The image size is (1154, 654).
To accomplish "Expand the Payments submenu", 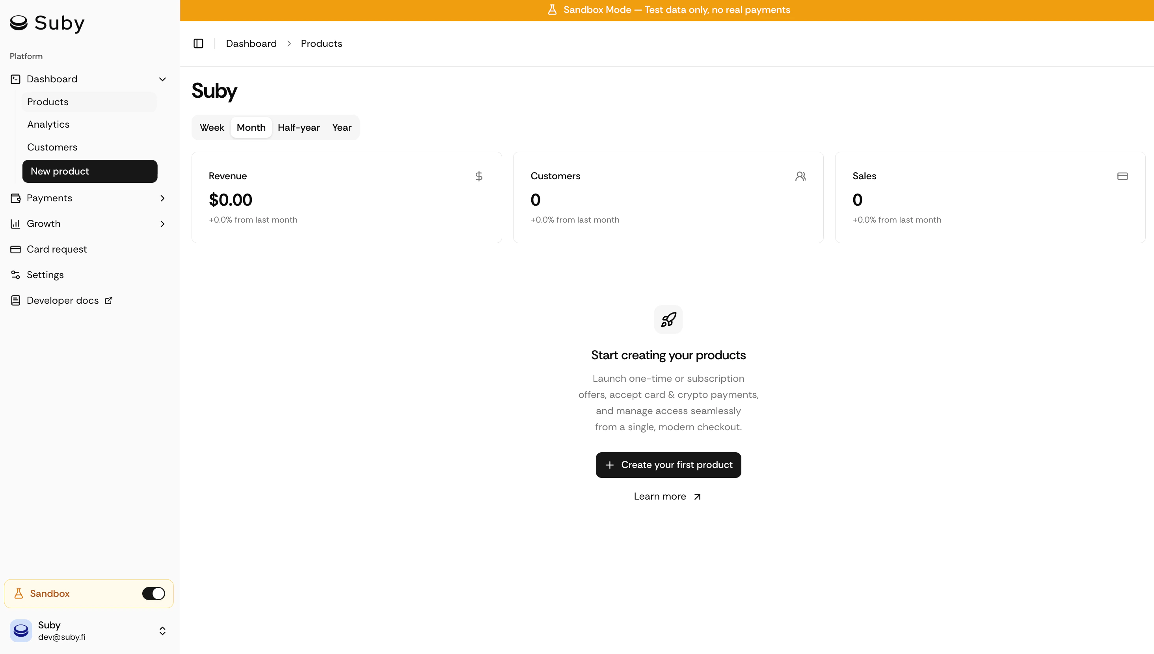I will click(163, 198).
